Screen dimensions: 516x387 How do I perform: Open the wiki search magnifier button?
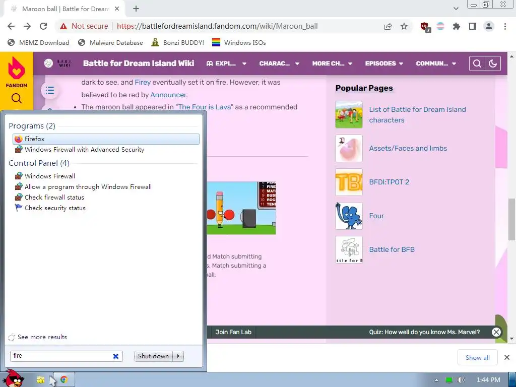pos(477,63)
